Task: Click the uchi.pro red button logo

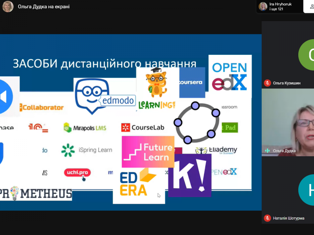Action: (x=77, y=172)
